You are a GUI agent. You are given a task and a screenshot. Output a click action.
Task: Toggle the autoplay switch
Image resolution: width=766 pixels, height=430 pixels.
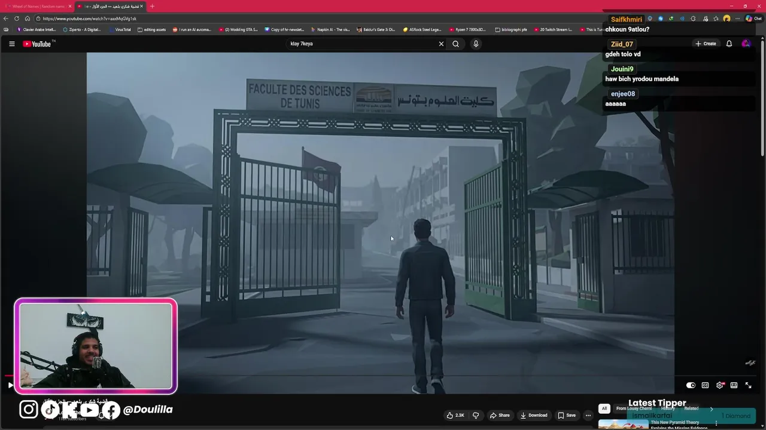(691, 385)
